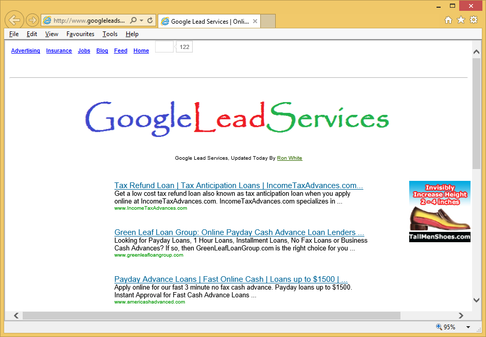Click the horizontal scrollbar right arrow

click(x=461, y=315)
